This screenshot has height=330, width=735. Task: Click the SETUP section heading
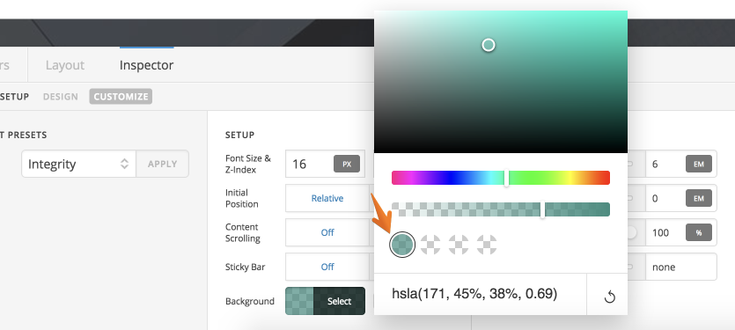239,135
